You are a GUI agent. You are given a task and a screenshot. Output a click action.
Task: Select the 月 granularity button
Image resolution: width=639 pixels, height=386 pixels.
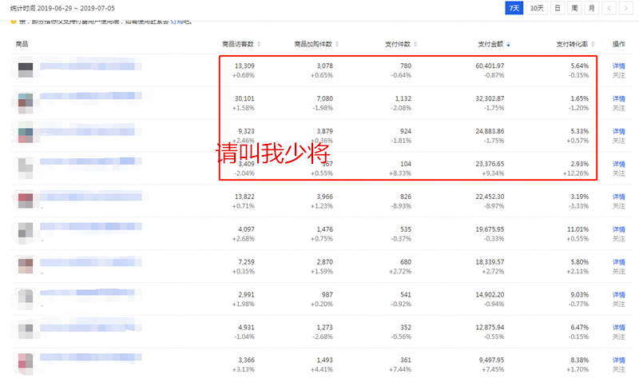pos(591,8)
